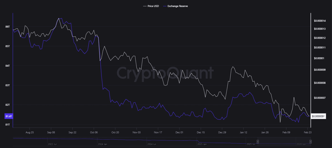332x148 pixels.
Task: Click the CryptoQuant watermark in the chart
Action: click(165, 73)
